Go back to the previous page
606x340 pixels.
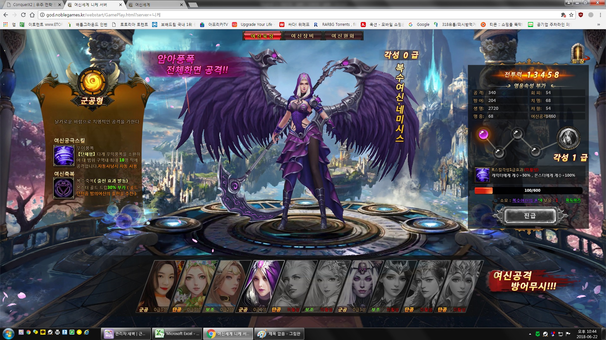[6, 15]
